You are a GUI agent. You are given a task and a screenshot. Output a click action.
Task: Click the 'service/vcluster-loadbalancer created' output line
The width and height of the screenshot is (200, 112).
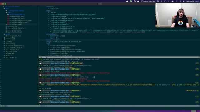point(56,100)
